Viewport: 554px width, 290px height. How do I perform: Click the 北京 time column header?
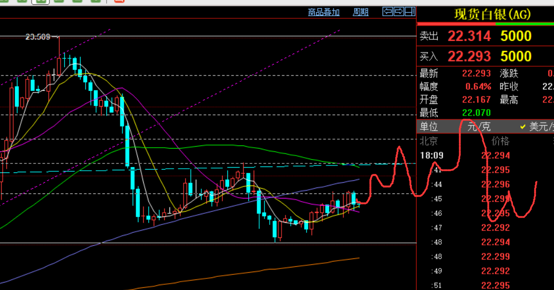(428, 141)
